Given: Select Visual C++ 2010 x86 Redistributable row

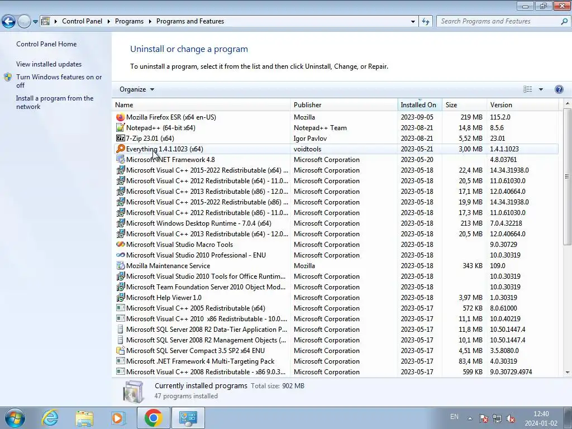Looking at the screenshot, I should 335,318.
